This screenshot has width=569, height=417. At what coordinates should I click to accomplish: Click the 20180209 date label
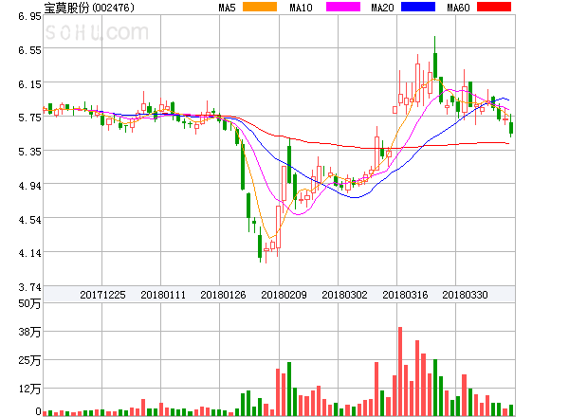[x=284, y=295]
